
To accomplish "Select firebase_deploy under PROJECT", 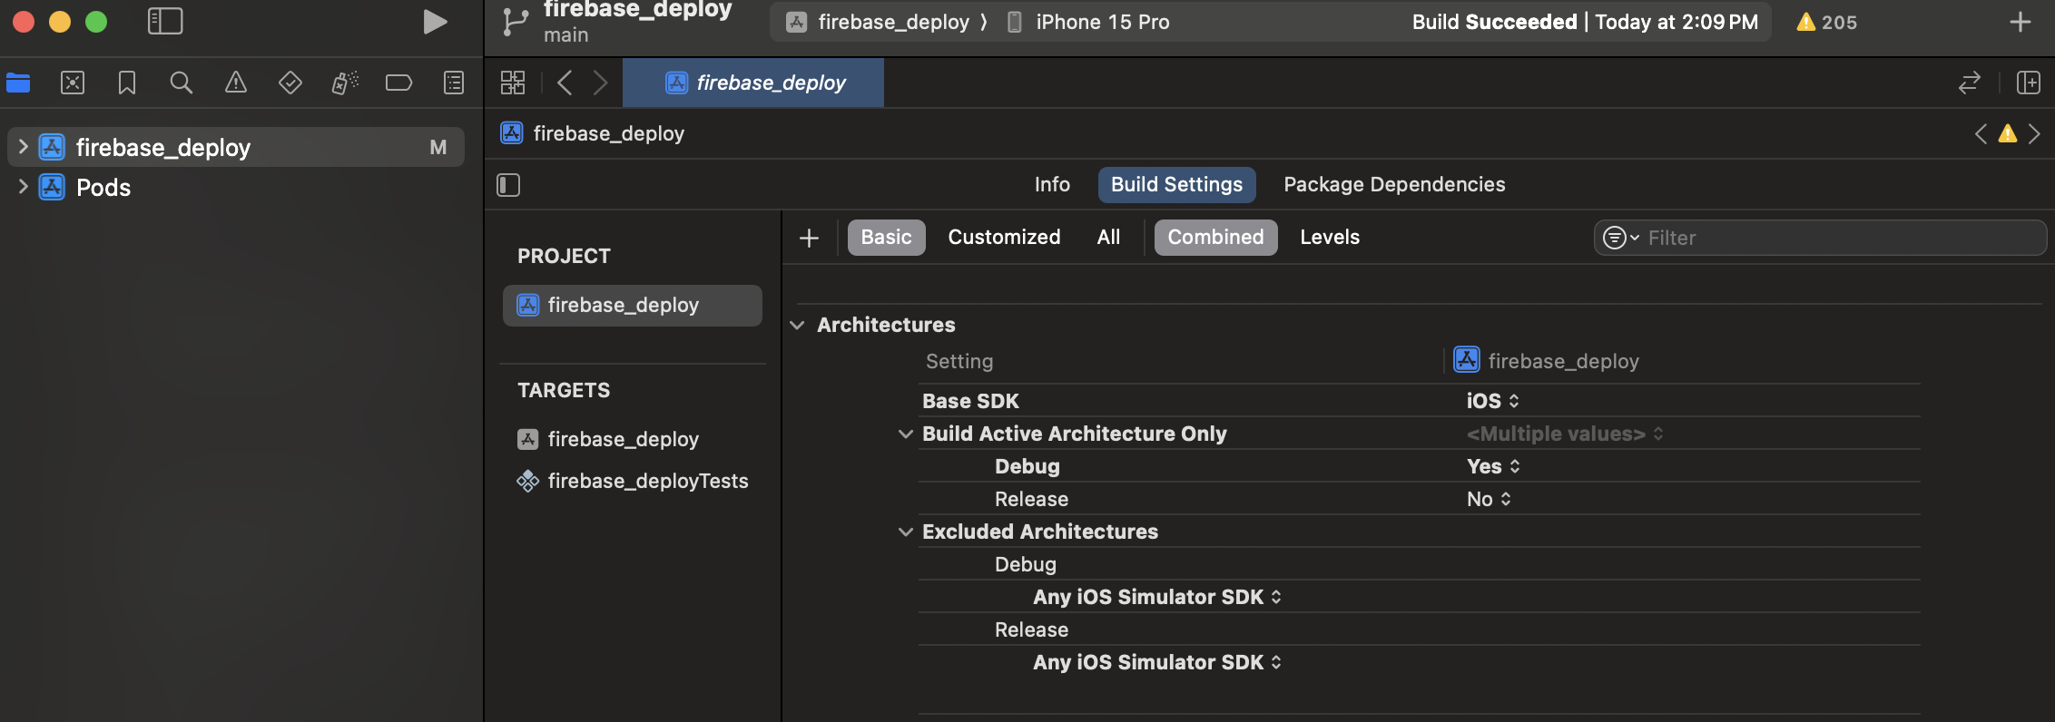I will (x=633, y=306).
